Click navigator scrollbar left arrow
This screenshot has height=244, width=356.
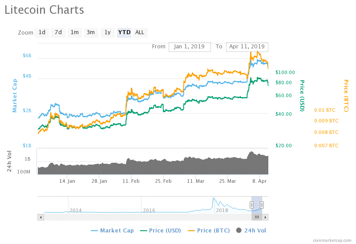[40, 217]
